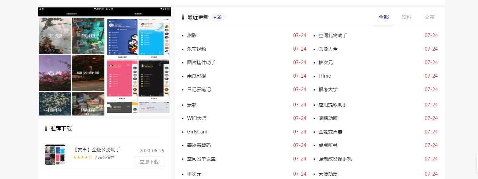Switch to the 软件 tab
Screen dimensions: 478x179
(406, 17)
